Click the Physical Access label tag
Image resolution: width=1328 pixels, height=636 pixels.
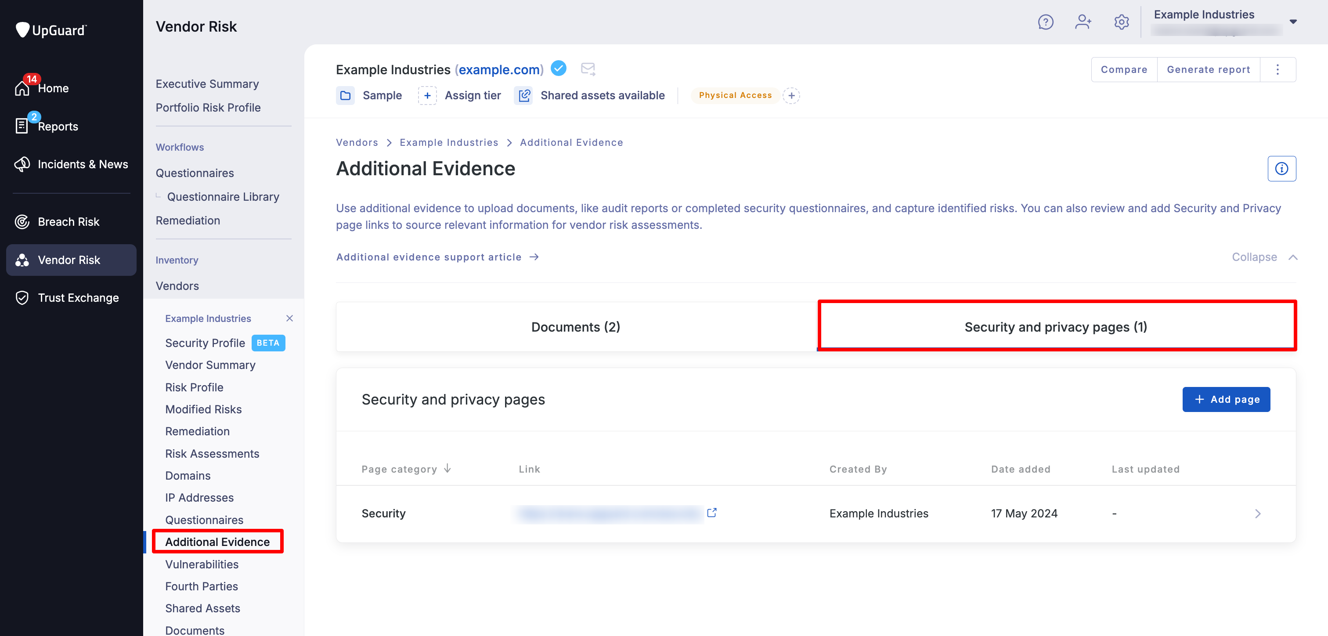point(735,95)
